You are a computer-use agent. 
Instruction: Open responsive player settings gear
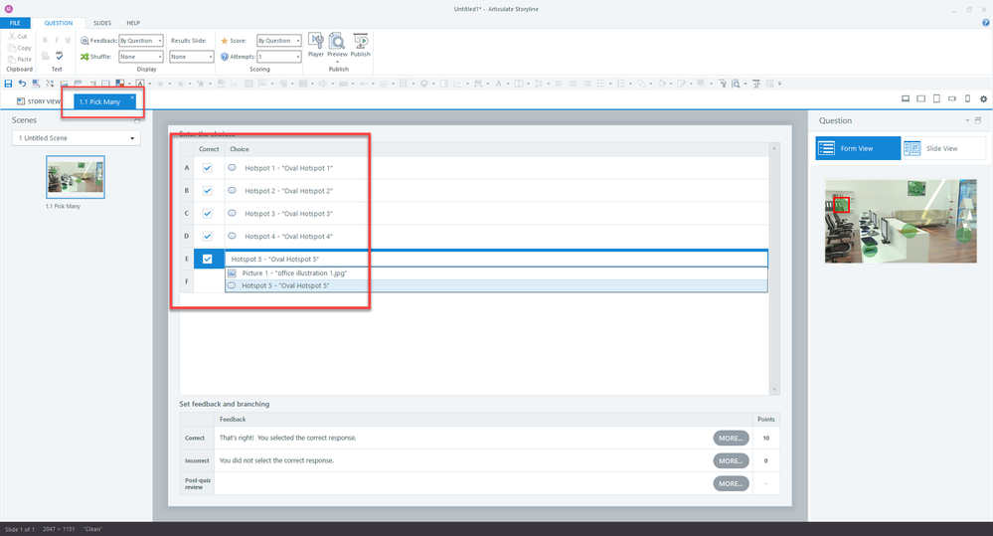(x=983, y=98)
